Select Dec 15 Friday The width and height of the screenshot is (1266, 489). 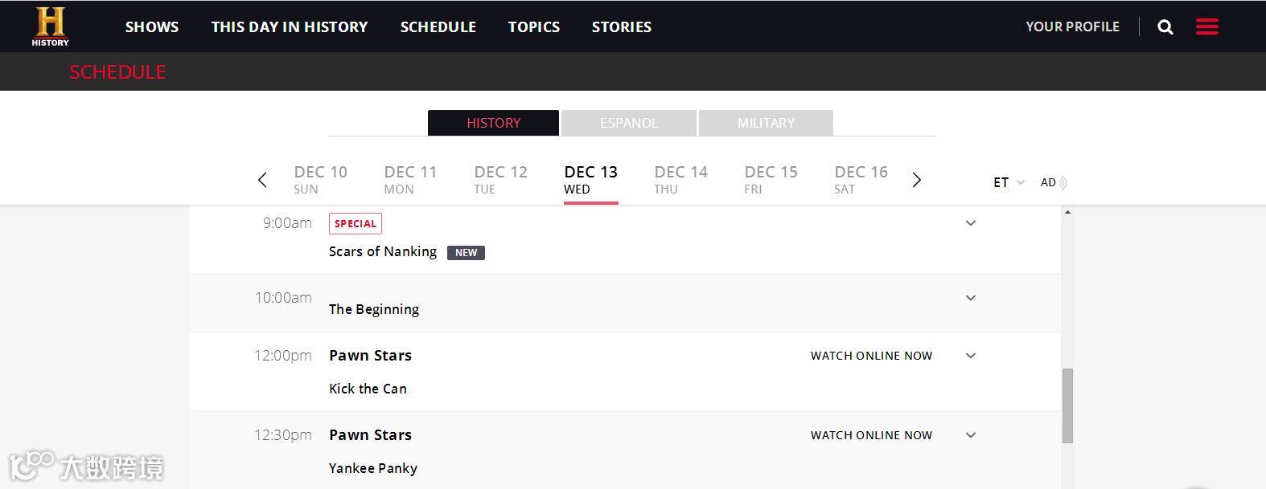coord(771,180)
